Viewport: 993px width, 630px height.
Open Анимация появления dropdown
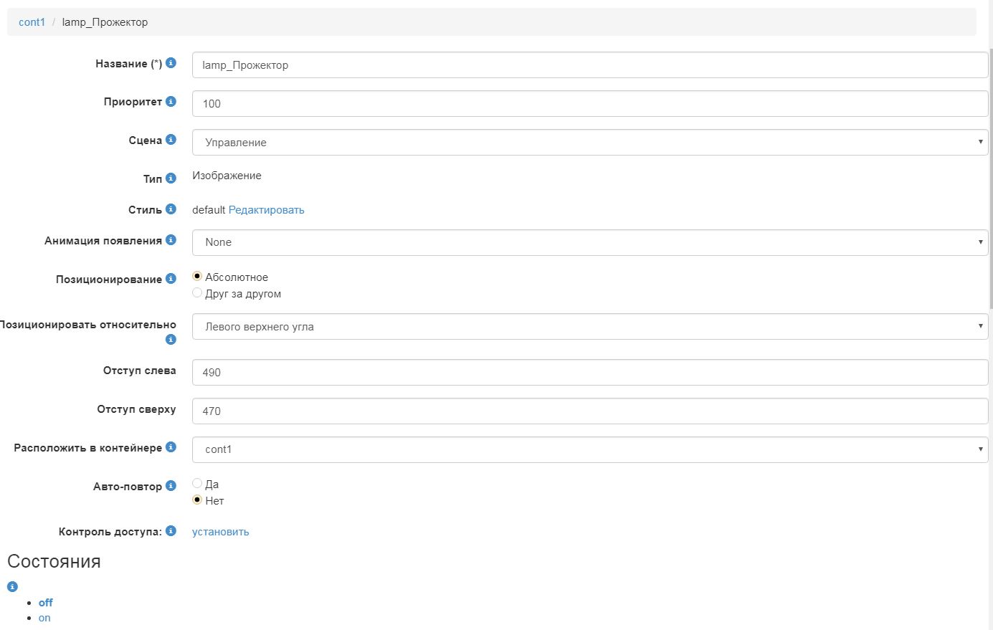[589, 242]
